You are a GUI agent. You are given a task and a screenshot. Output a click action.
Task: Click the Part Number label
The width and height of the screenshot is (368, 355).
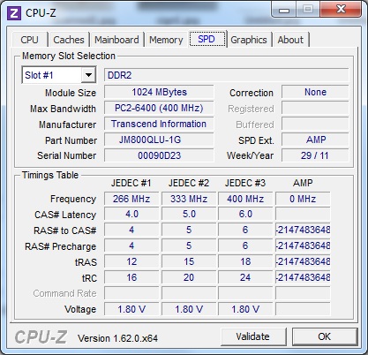71,140
